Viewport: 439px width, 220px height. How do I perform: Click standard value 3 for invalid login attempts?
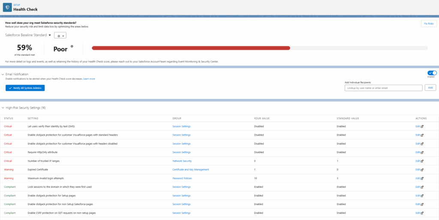tap(337, 178)
